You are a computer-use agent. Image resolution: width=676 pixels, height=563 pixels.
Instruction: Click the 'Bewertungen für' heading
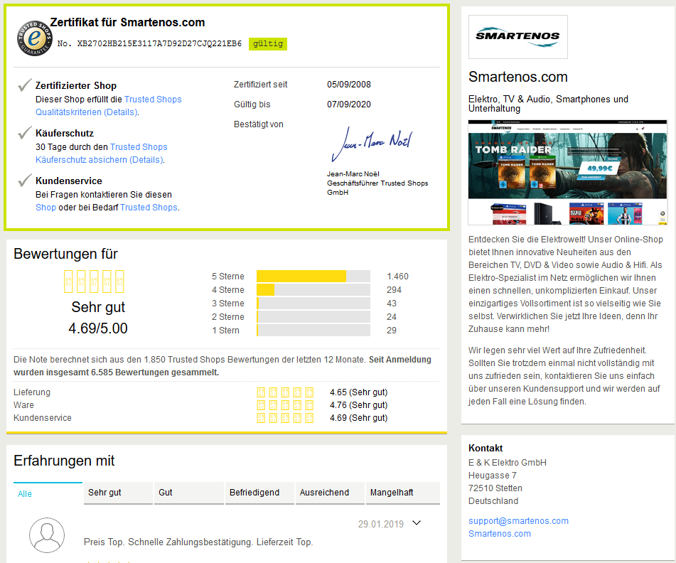click(x=65, y=254)
